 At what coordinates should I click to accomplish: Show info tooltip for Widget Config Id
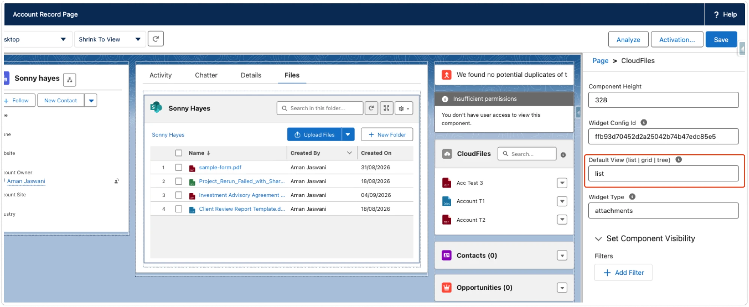[x=644, y=122]
